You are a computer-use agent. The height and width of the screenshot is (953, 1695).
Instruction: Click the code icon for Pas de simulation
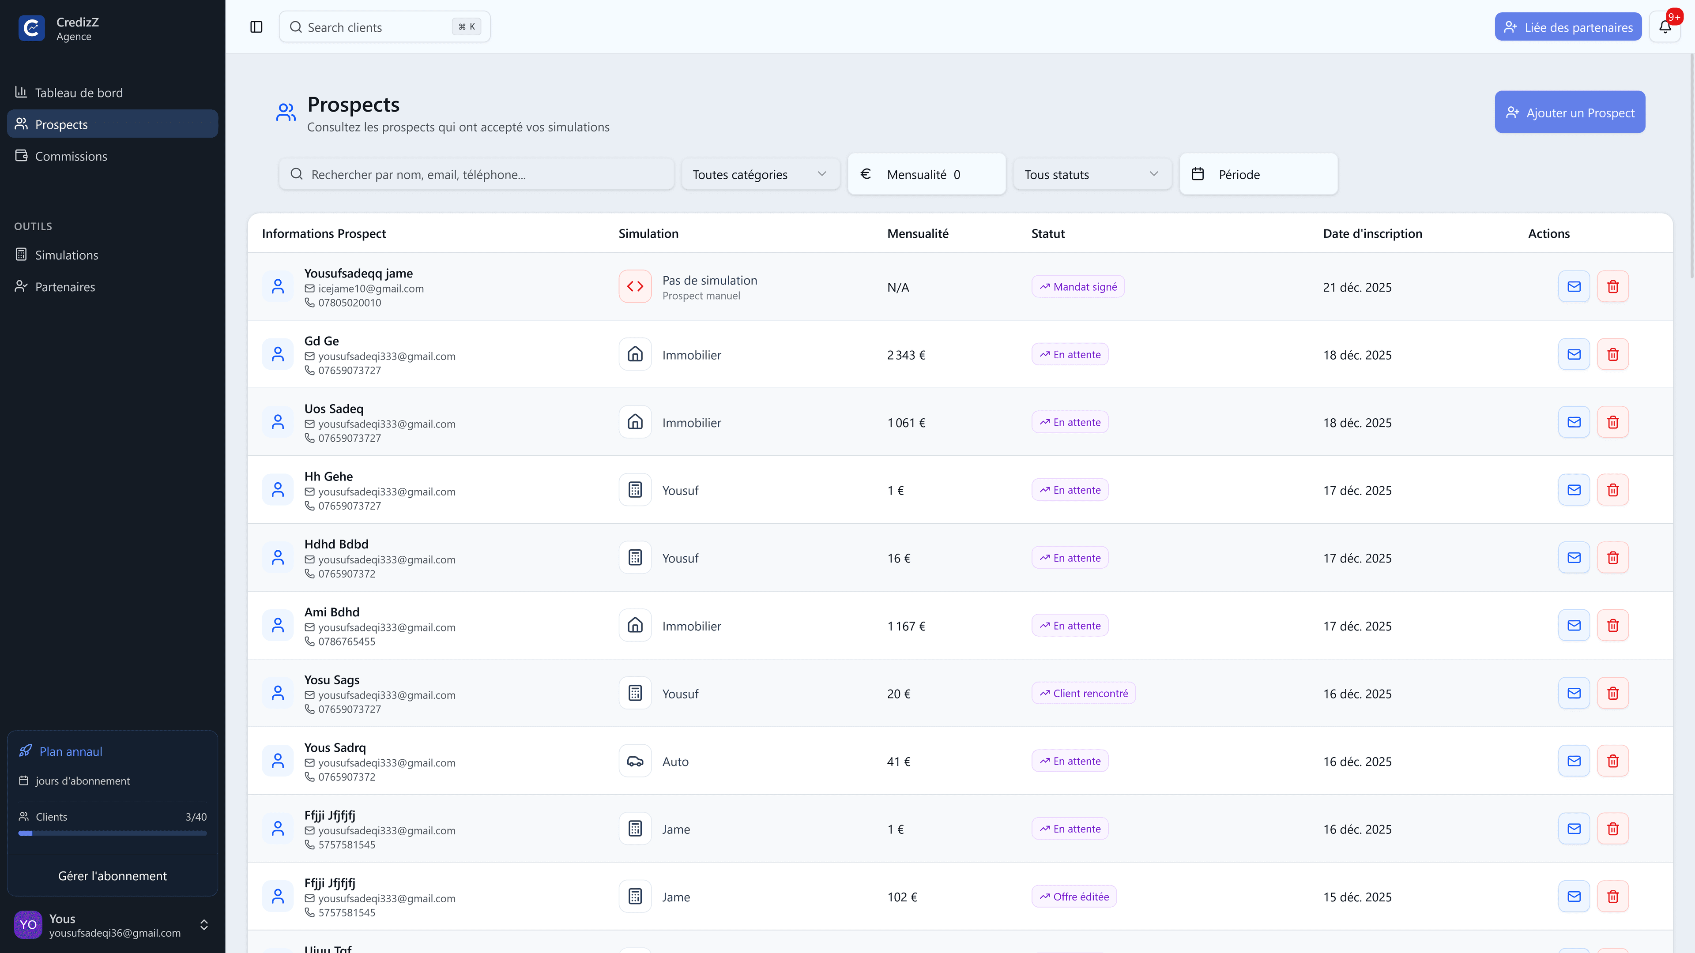click(x=635, y=287)
